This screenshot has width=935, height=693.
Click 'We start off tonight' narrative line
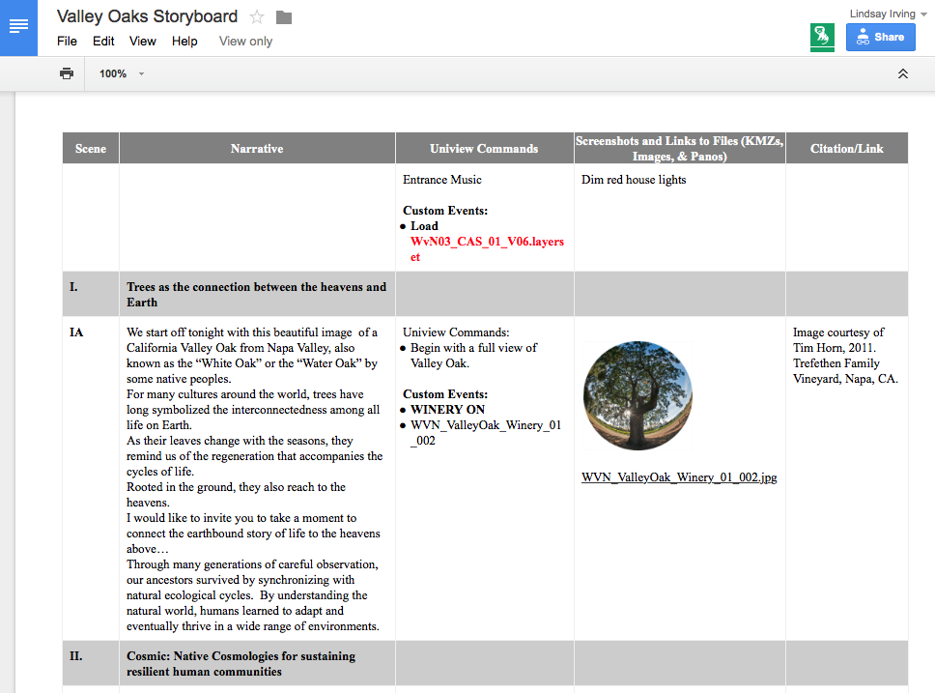[252, 332]
